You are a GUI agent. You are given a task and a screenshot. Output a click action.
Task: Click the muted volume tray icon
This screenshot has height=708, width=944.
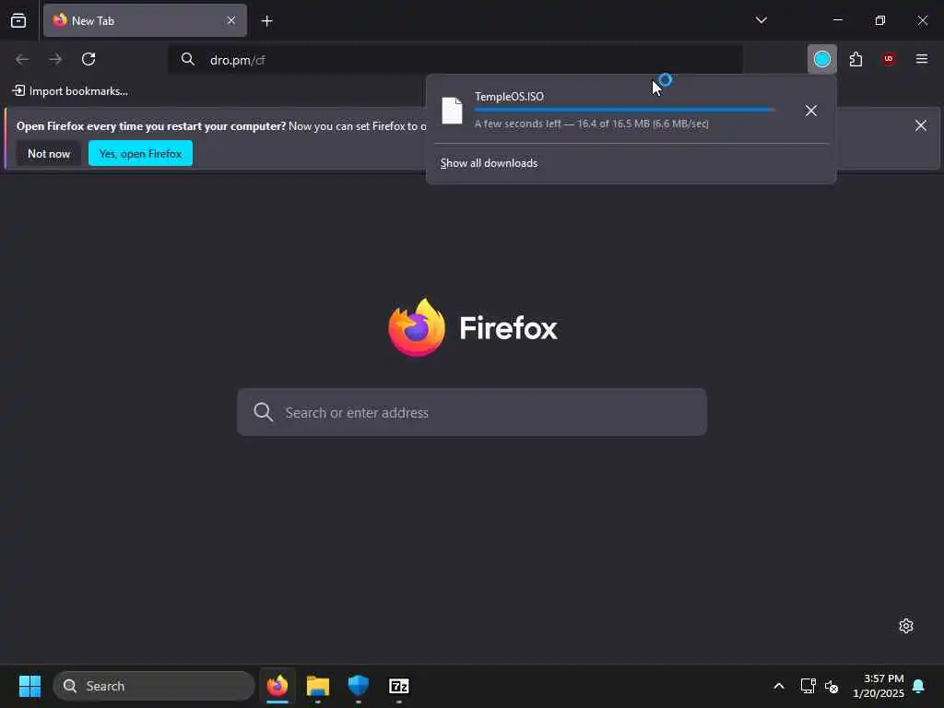[832, 686]
